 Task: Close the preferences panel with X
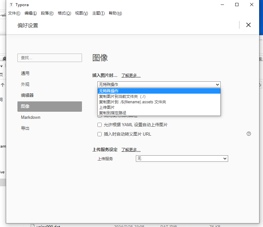pos(248,25)
